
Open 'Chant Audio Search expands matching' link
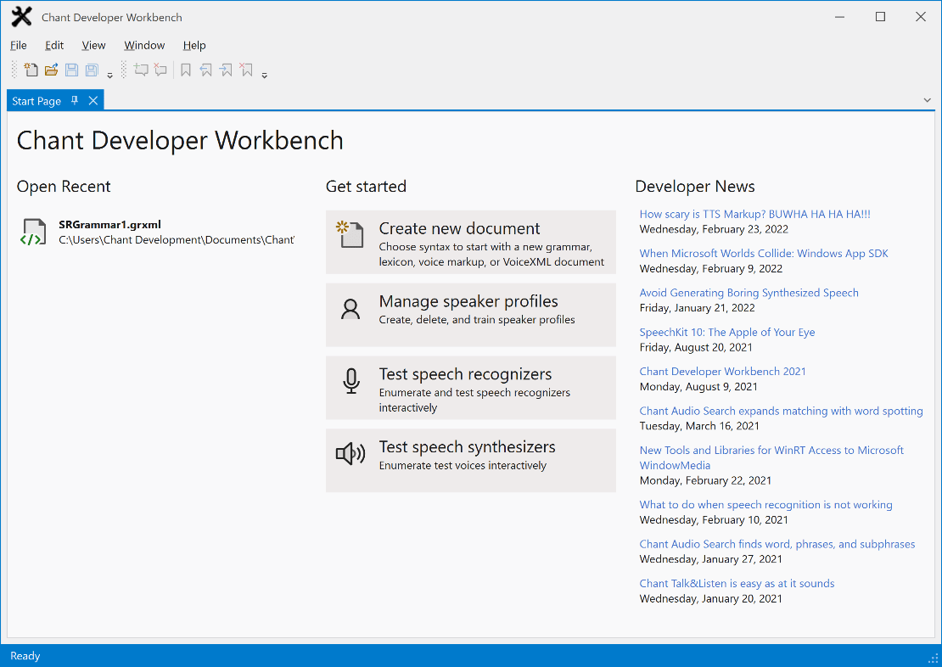(781, 411)
